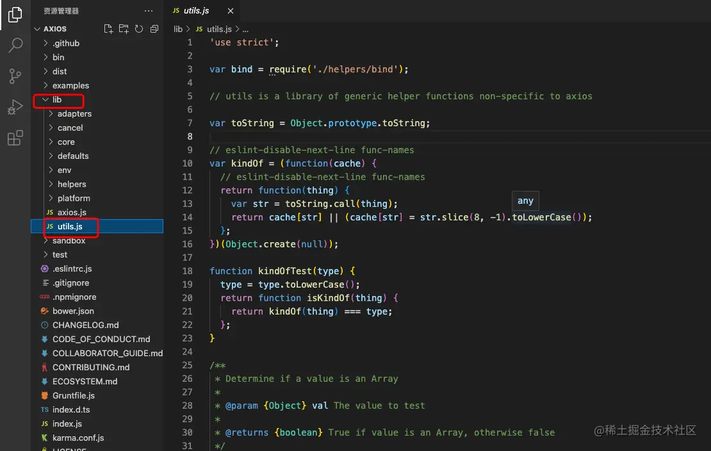Click New File icon in AXIOS header
This screenshot has width=711, height=451.
click(x=108, y=29)
